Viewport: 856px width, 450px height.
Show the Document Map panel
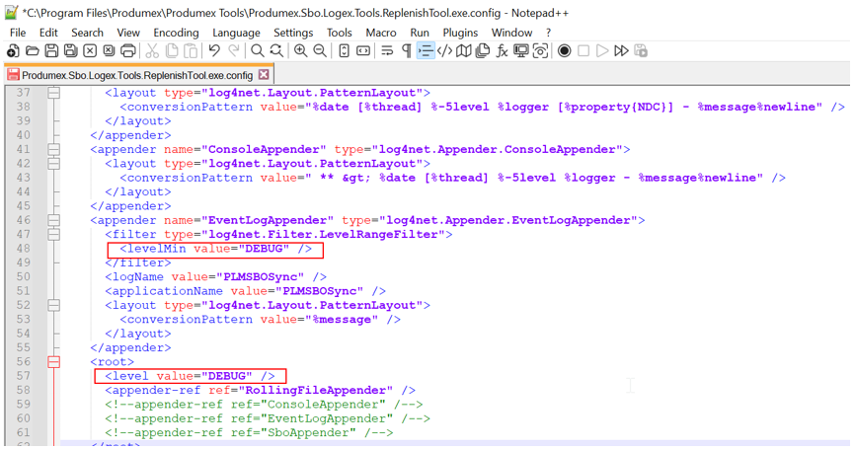click(463, 51)
